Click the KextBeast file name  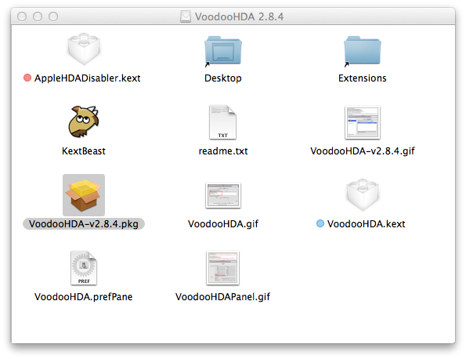click(x=84, y=151)
